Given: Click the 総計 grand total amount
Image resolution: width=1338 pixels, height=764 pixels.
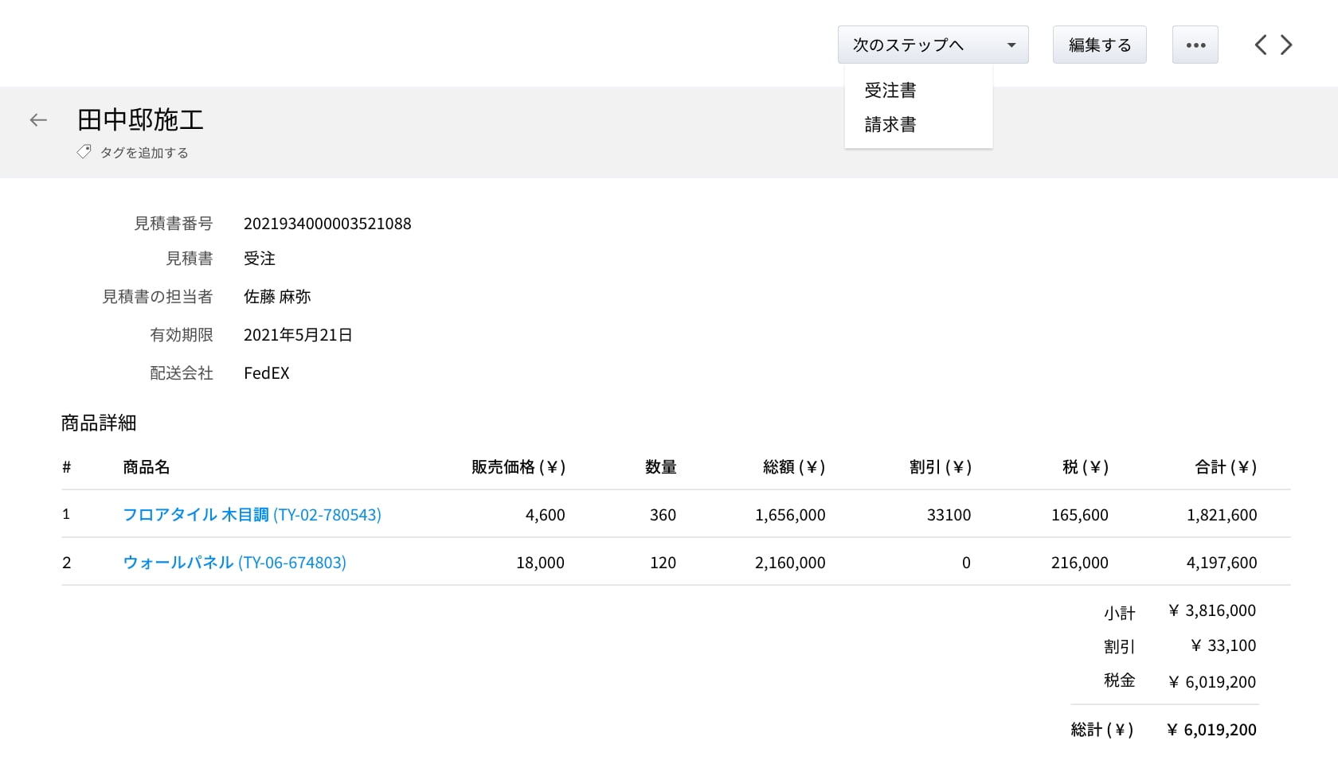Looking at the screenshot, I should pyautogui.click(x=1212, y=730).
